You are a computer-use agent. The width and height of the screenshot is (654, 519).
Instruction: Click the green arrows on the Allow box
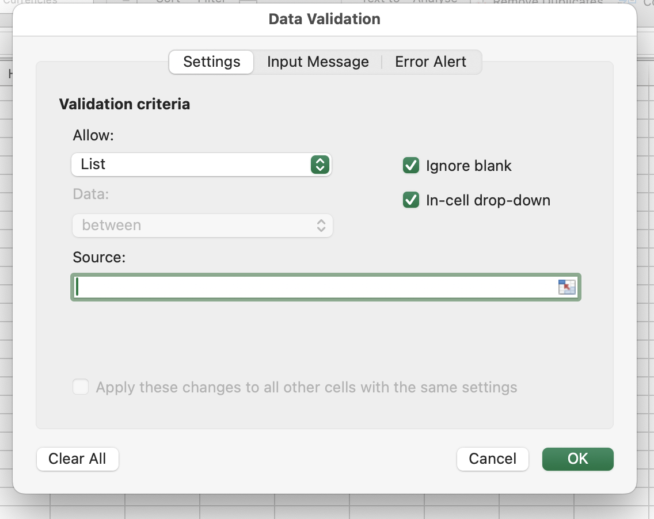tap(320, 165)
